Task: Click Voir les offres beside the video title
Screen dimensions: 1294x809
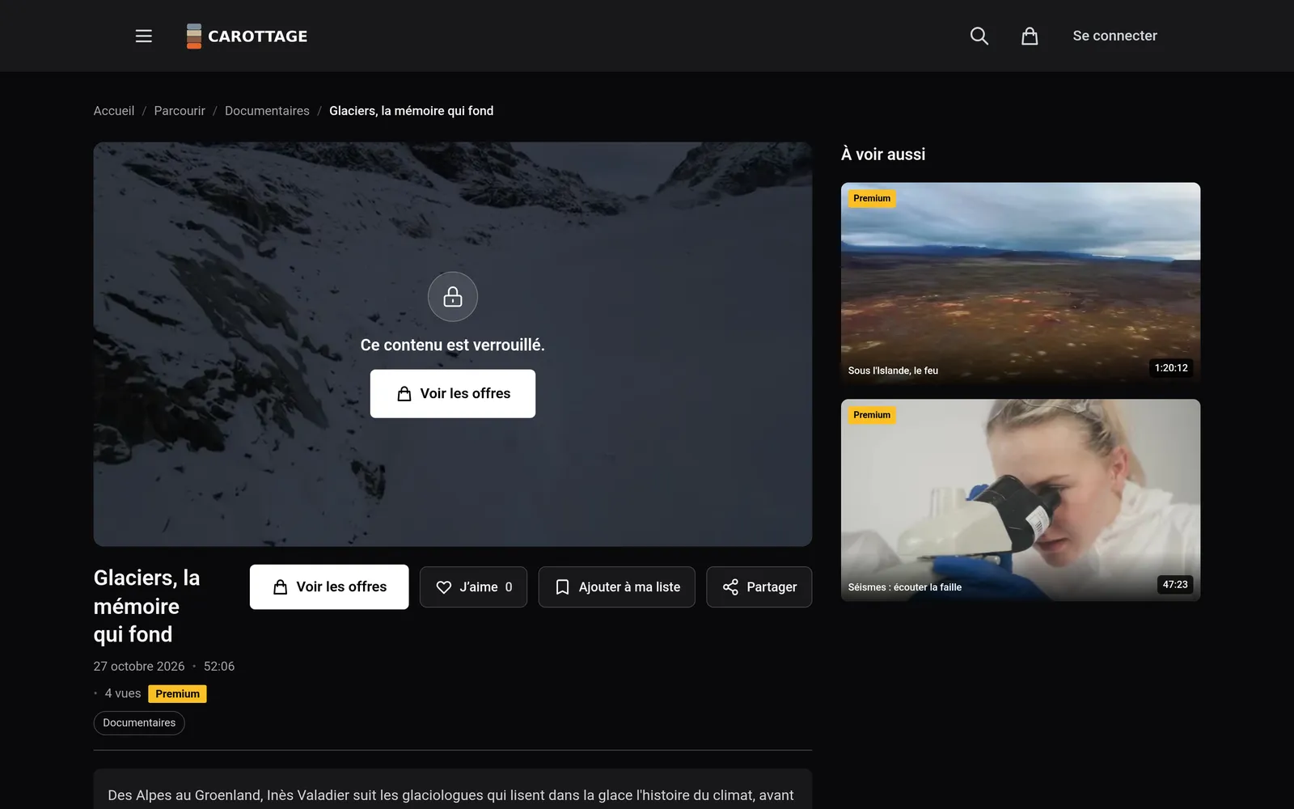Action: pyautogui.click(x=329, y=587)
